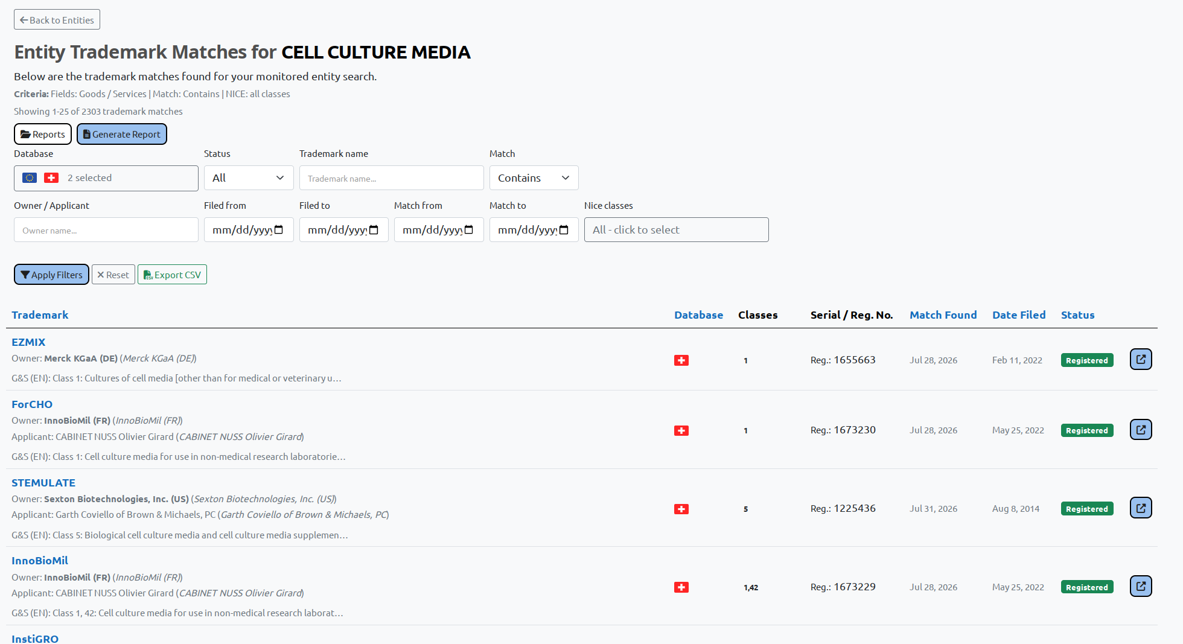Screen dimensions: 1183x644
Task: Click date filed Aug 8, 2014
Action: point(1016,509)
